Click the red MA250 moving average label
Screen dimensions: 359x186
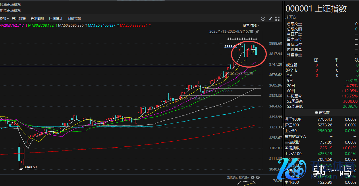pos(134,26)
